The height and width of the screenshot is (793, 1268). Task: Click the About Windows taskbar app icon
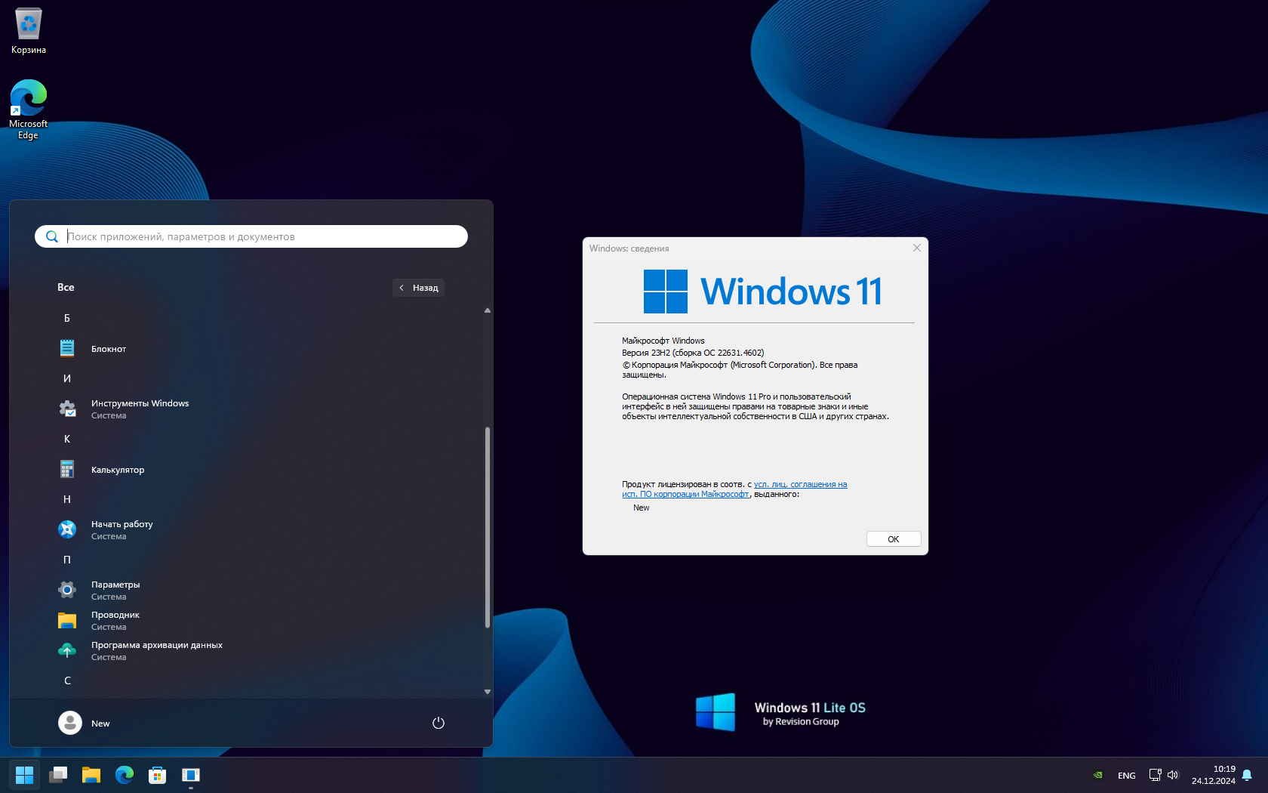pos(191,775)
